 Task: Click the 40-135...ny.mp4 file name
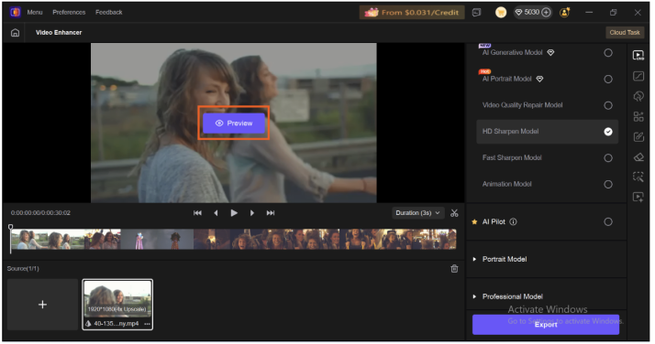[117, 324]
